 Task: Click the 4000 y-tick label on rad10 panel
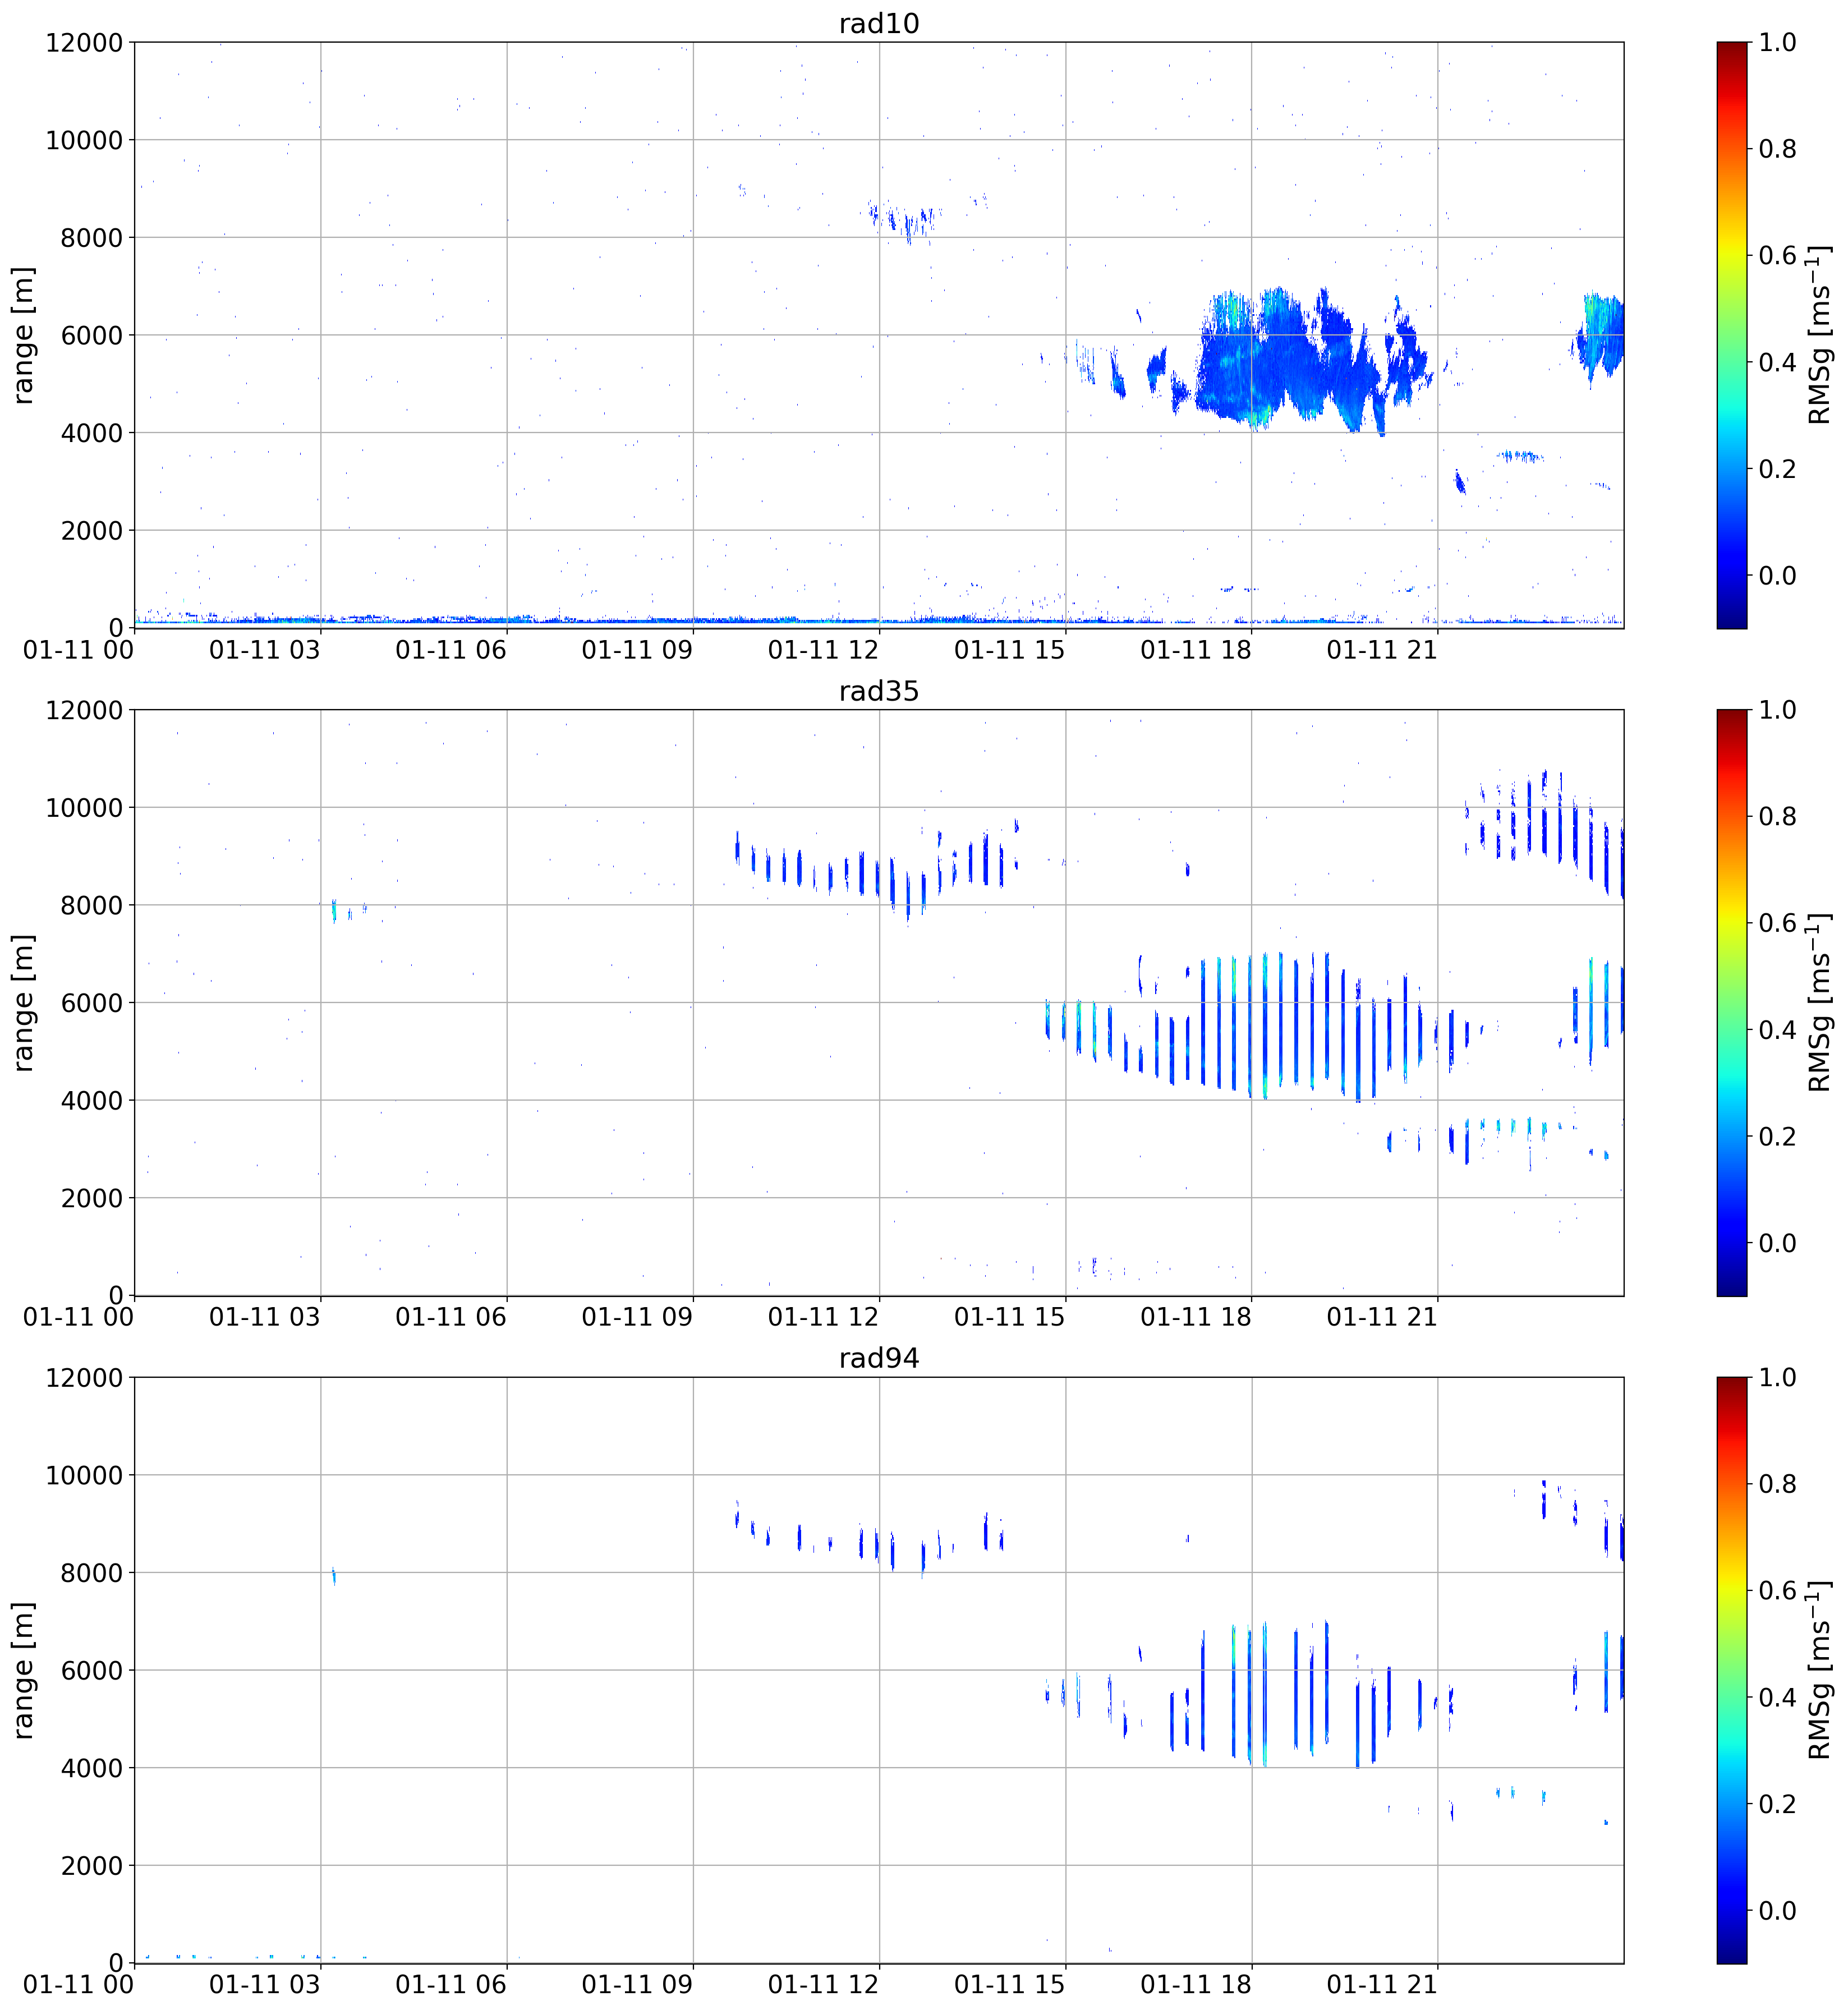pos(91,433)
